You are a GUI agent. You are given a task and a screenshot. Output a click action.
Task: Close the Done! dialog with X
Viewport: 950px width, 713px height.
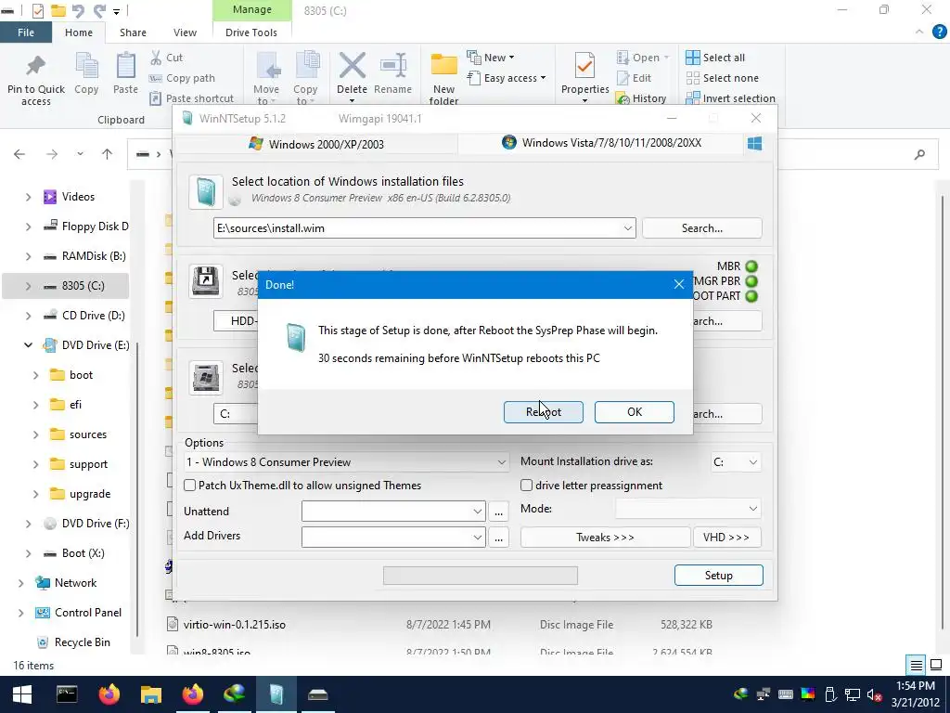(x=678, y=284)
